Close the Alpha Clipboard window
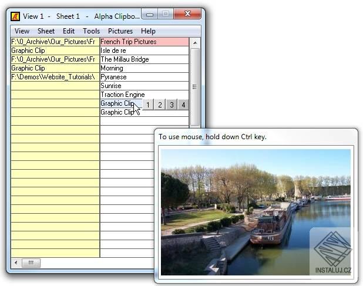The width and height of the screenshot is (363, 286). 187,14
